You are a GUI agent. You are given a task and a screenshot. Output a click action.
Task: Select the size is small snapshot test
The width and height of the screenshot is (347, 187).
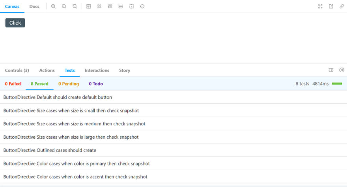(173, 110)
